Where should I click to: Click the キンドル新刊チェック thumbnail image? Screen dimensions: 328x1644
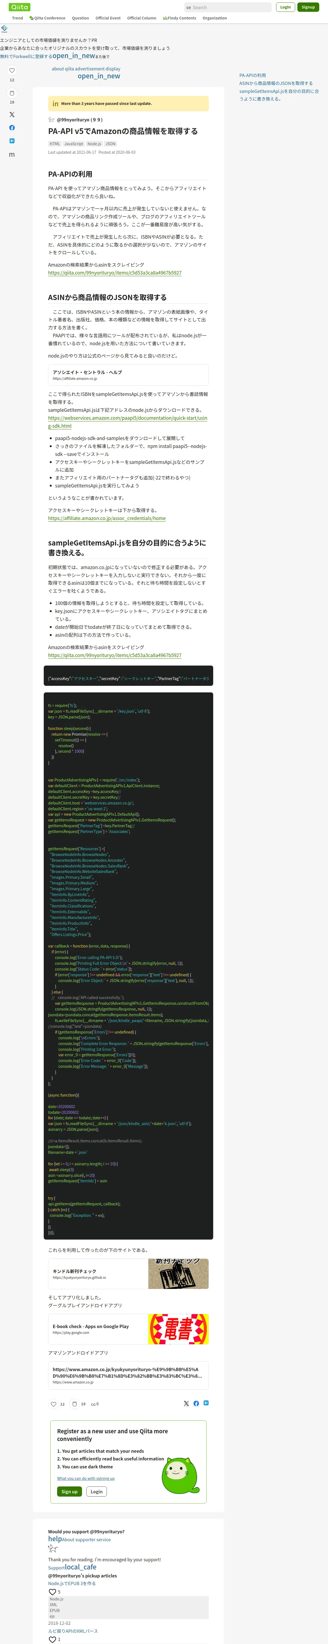178,1274
